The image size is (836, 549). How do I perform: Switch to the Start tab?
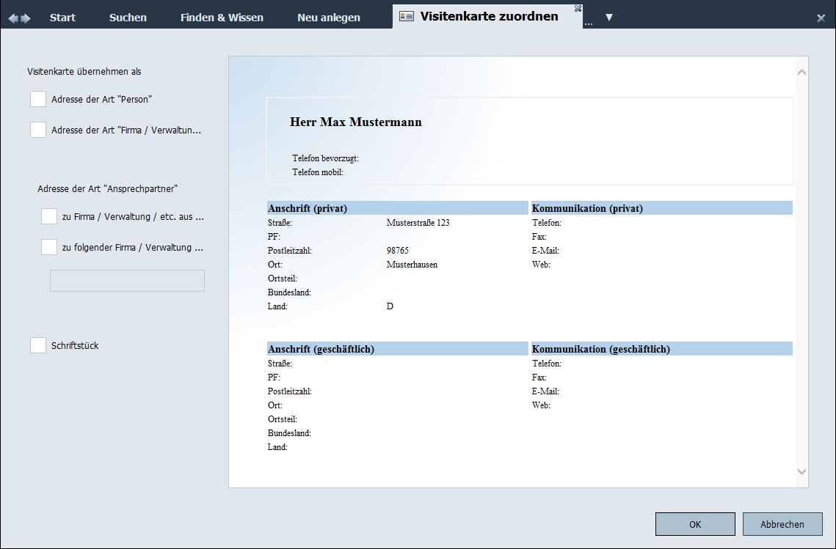tap(62, 18)
